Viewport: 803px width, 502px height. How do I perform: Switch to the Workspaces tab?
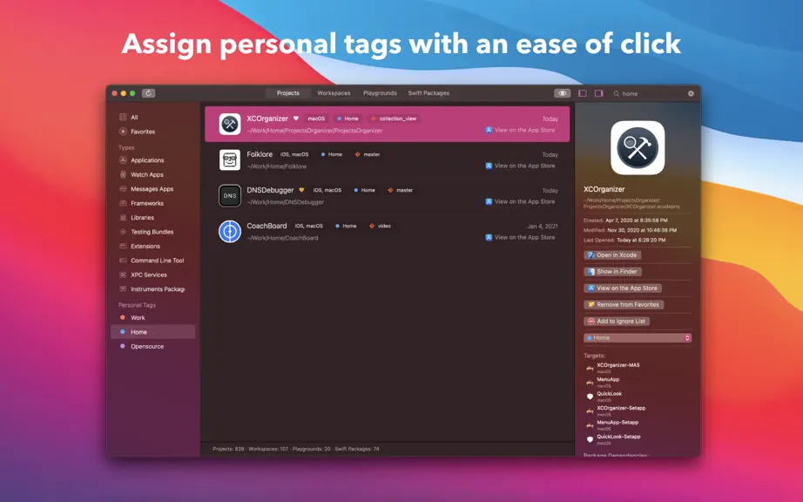point(334,93)
